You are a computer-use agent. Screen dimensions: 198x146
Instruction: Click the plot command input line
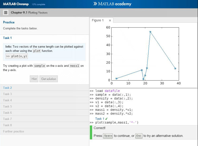click(117, 123)
